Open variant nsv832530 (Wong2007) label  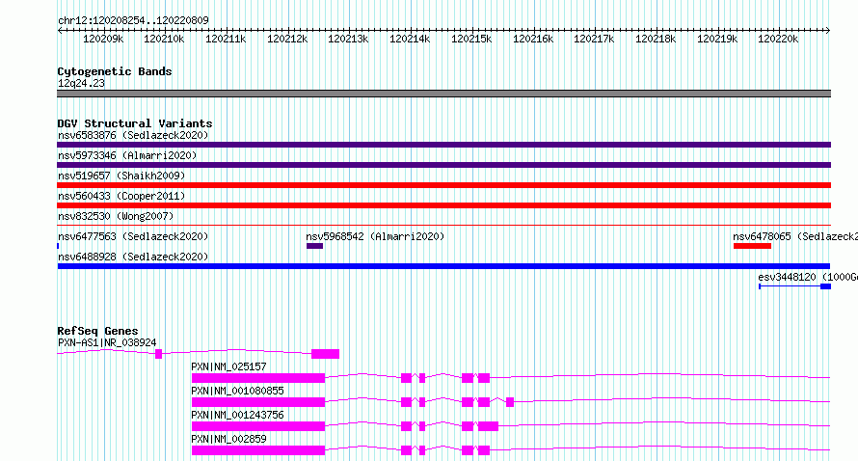click(116, 216)
